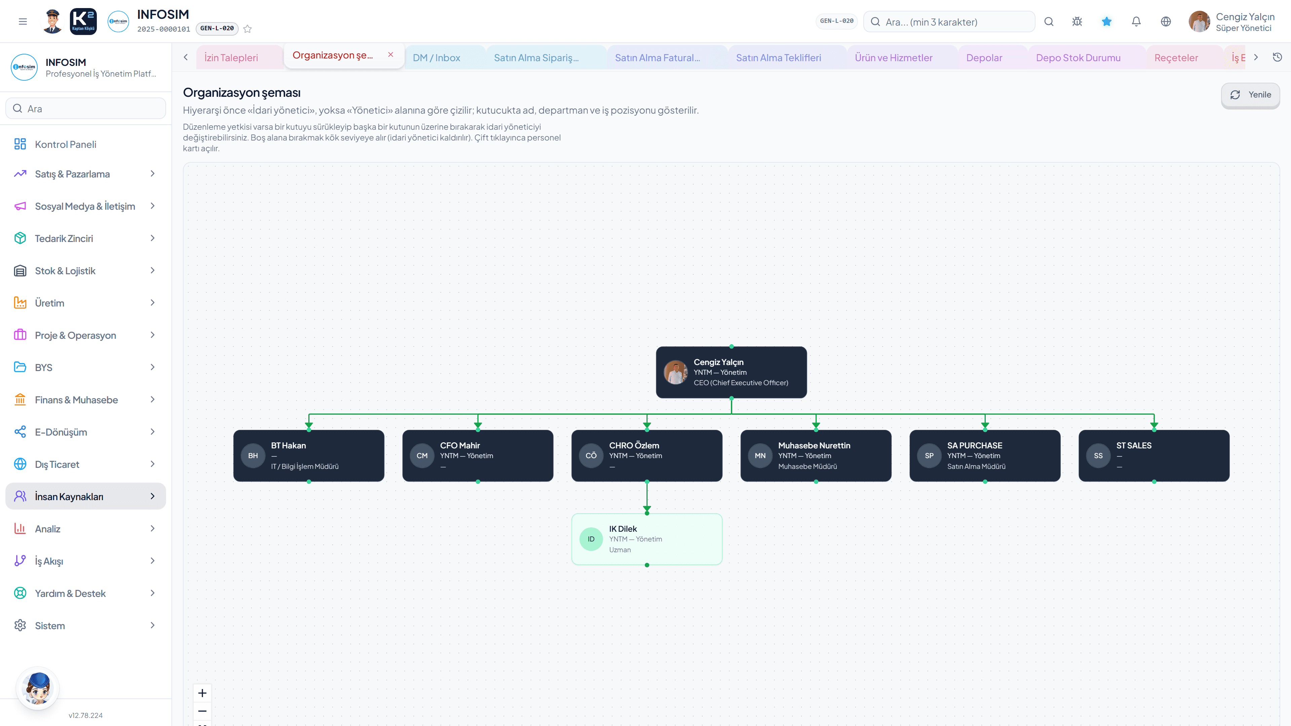Click the BYS folder icon

tap(20, 367)
